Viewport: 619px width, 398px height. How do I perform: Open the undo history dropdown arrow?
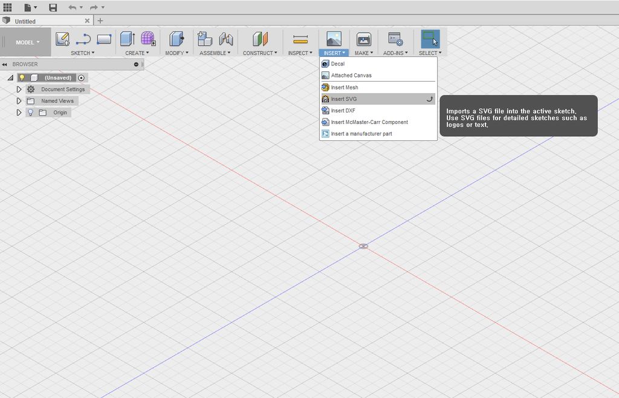[x=81, y=7]
